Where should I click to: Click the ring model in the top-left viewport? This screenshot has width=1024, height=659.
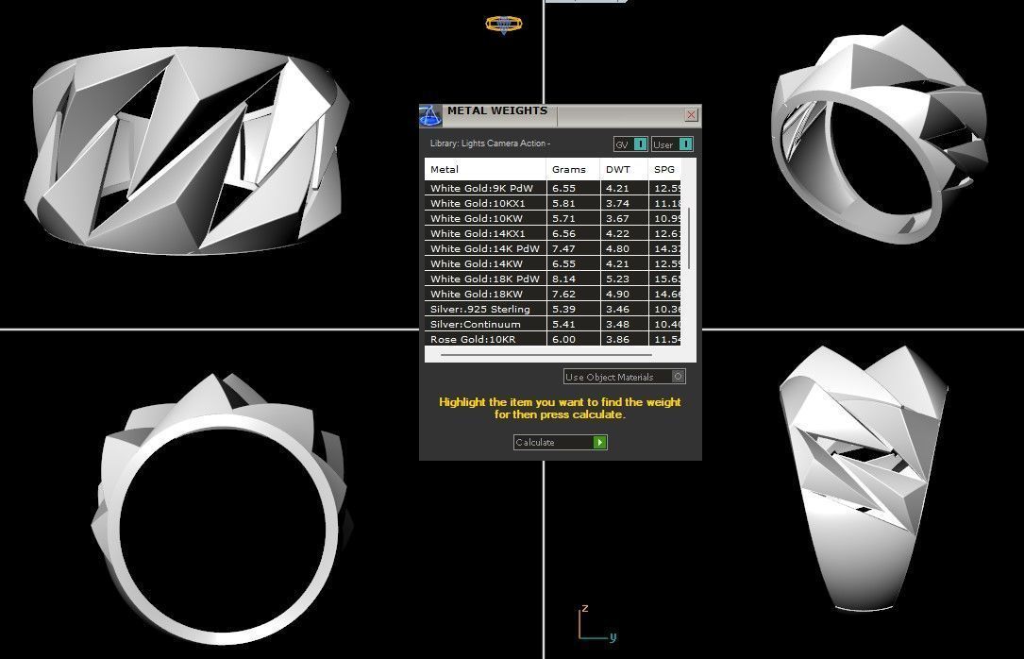coord(188,151)
